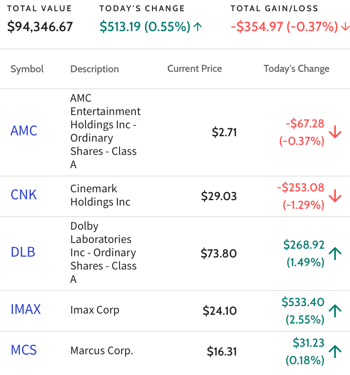The width and height of the screenshot is (350, 375).
Task: Sort by the Description column header
Action: [x=95, y=69]
